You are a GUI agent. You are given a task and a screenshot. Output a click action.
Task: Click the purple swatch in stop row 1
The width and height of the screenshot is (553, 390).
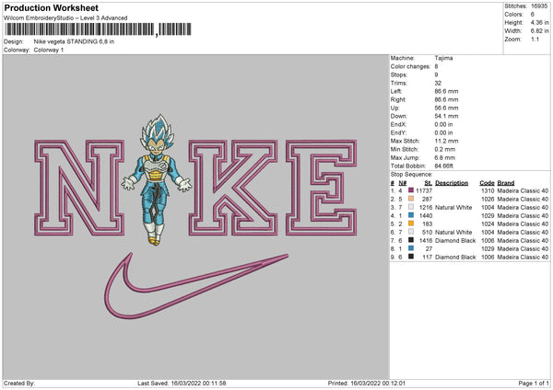coord(411,190)
